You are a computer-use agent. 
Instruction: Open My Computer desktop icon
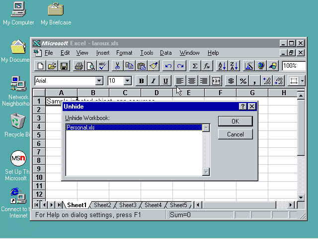pos(18,13)
